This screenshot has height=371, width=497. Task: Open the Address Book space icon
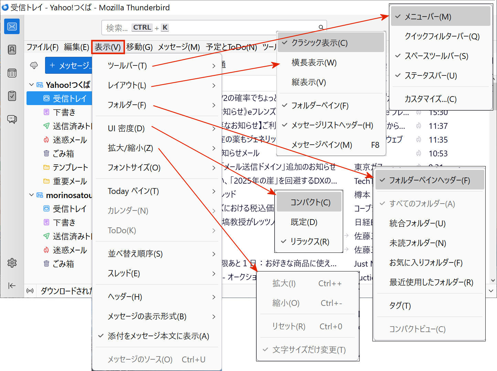point(12,50)
